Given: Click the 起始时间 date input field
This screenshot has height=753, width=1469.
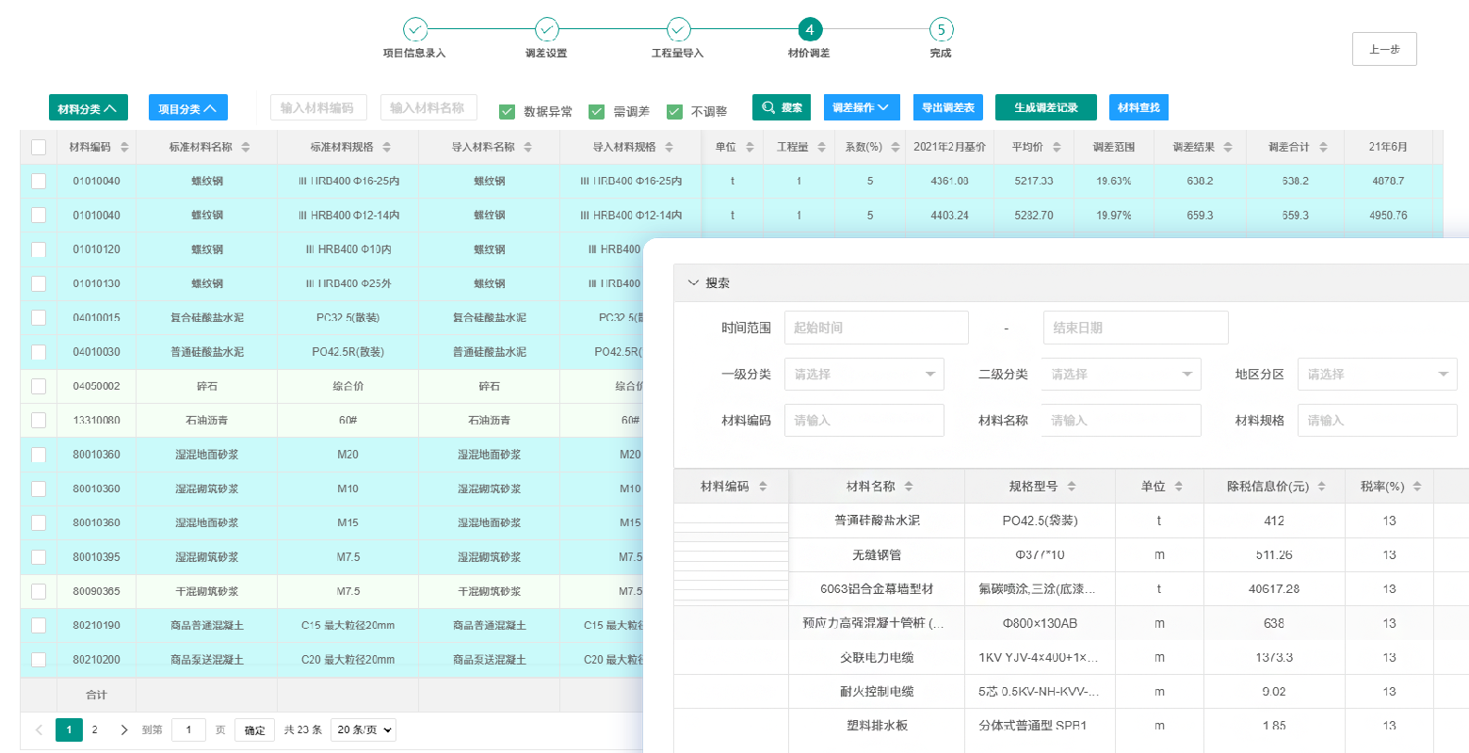Looking at the screenshot, I should (x=875, y=328).
